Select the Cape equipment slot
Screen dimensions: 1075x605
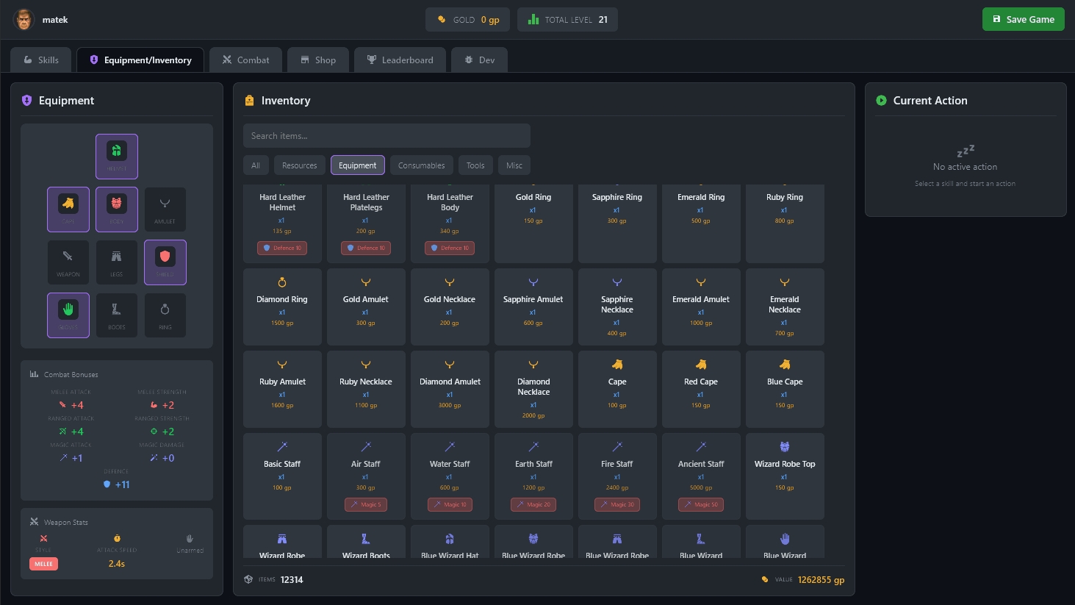(68, 209)
